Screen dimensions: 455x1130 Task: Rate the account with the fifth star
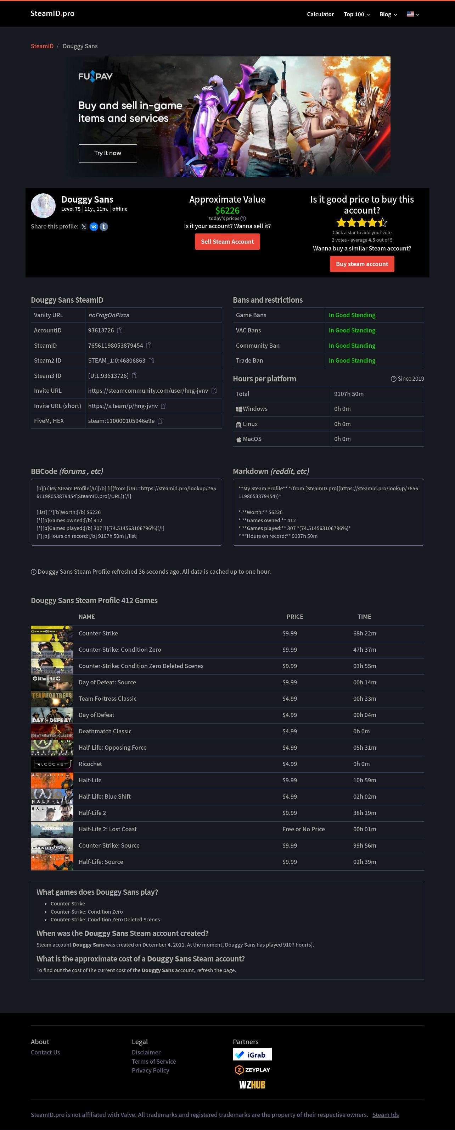382,222
